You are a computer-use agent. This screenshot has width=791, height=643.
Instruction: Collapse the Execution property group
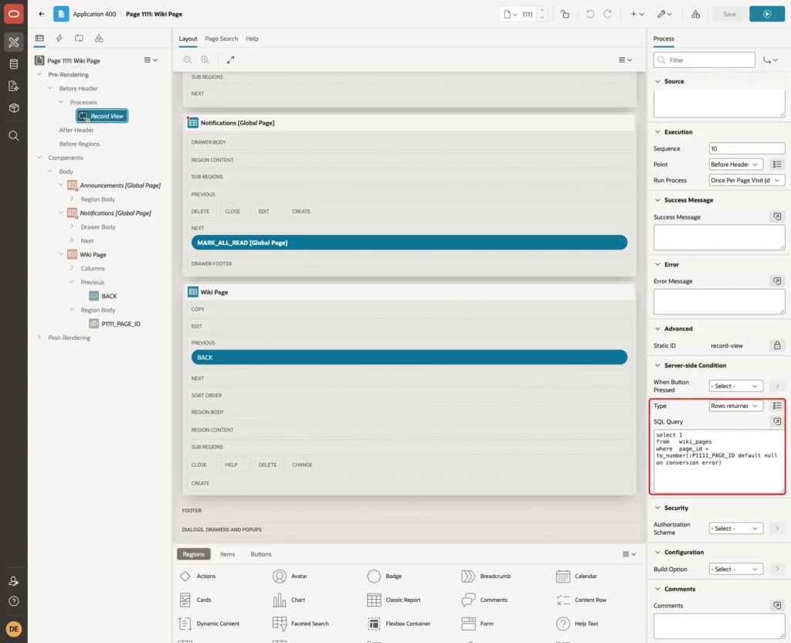[657, 131]
